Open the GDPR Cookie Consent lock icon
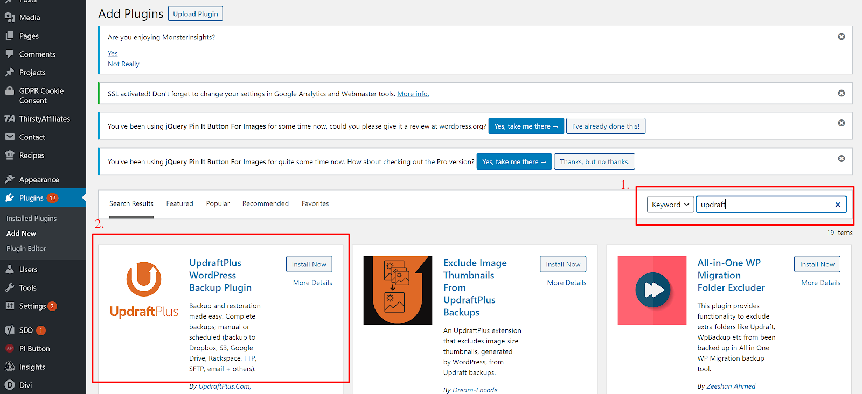The height and width of the screenshot is (394, 862). coord(10,91)
